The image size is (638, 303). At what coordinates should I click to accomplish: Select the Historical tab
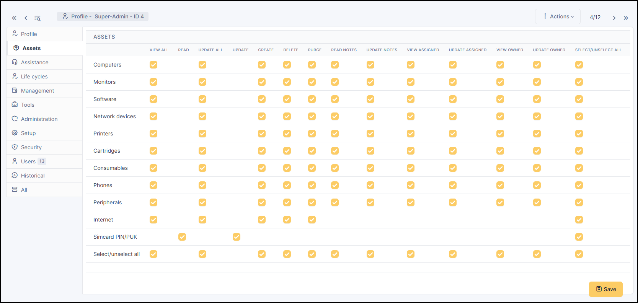tap(33, 176)
